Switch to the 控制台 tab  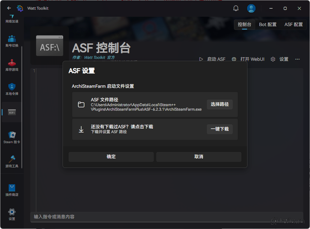245,25
